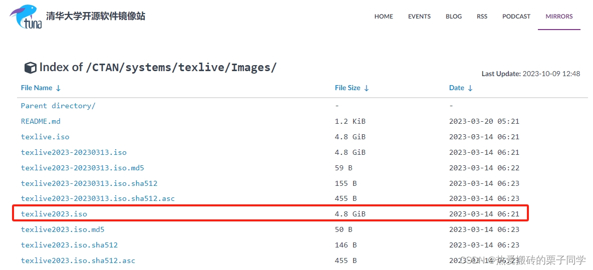593x270 pixels.
Task: Click the Index of /CTAN/systems/texlive/Images/ heading
Action: coord(158,68)
